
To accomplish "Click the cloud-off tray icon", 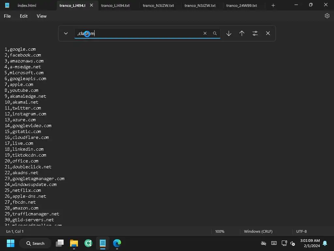I will (x=264, y=243).
